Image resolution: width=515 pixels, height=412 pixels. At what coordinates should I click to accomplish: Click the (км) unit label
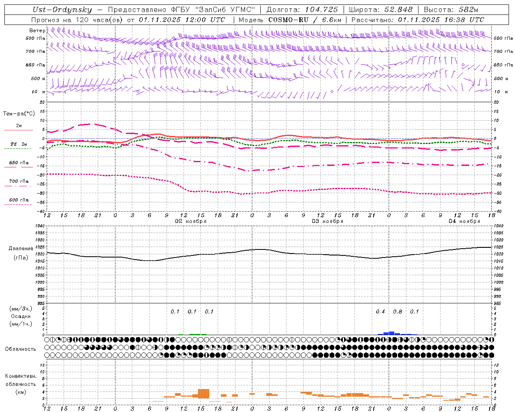tap(21, 392)
